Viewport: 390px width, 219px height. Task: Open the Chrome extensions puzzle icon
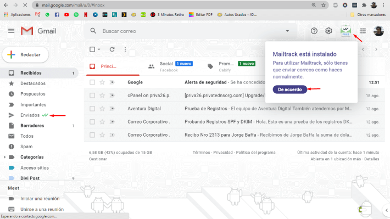pyautogui.click(x=364, y=5)
